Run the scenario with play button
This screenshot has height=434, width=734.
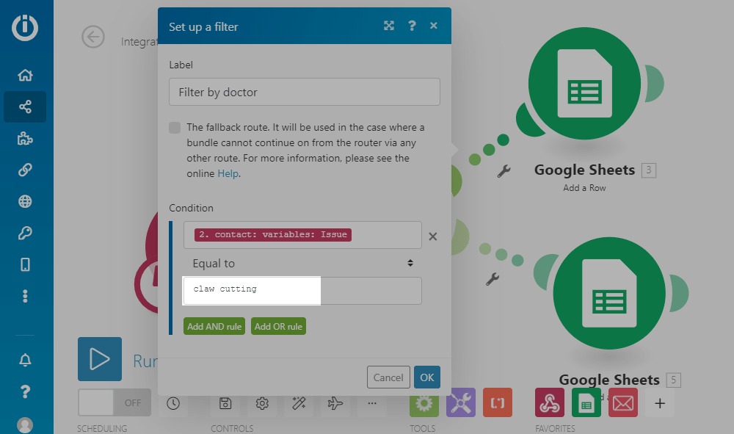(100, 359)
